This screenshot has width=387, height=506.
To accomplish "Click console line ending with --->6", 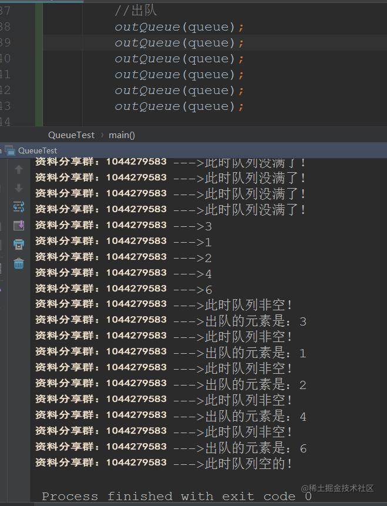I will point(123,289).
